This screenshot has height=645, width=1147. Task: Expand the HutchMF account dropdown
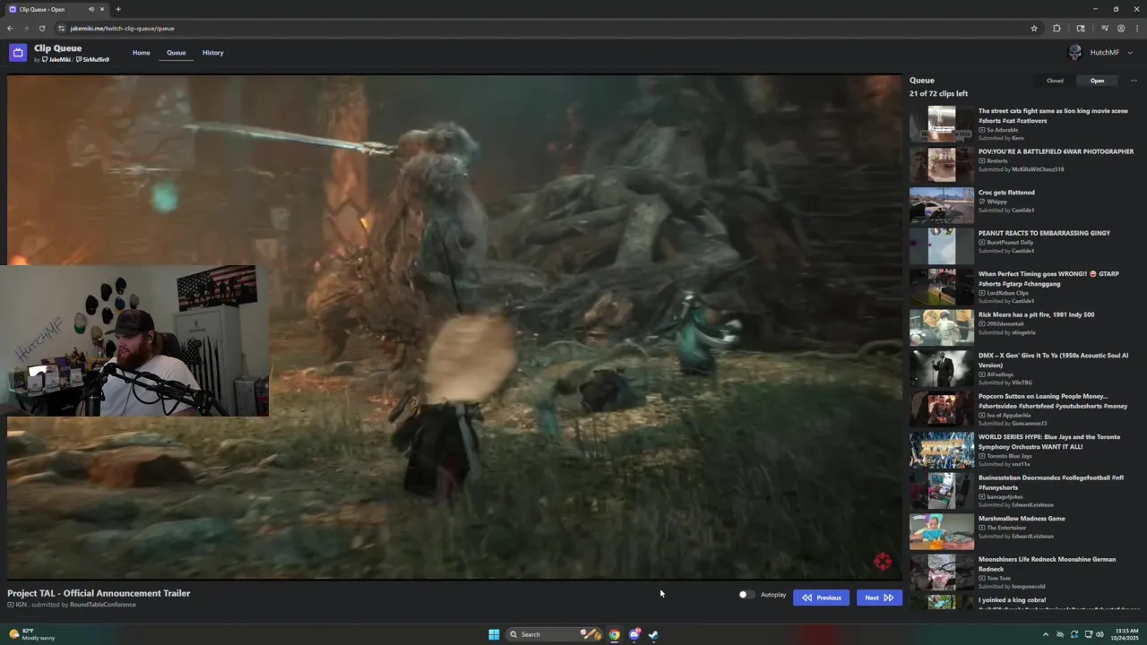(1129, 53)
